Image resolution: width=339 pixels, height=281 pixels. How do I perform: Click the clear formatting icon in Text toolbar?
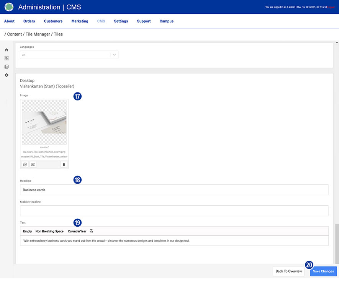pyautogui.click(x=92, y=231)
